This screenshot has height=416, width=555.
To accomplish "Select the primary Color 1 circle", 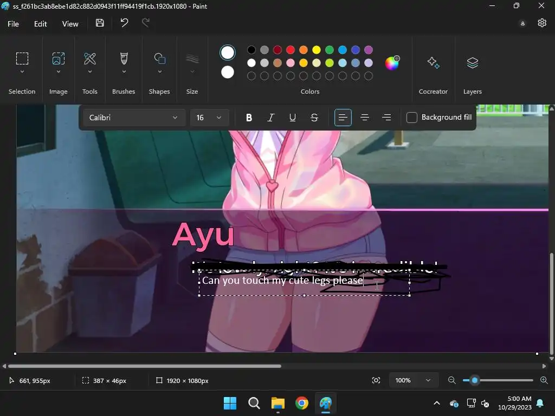I will (228, 53).
